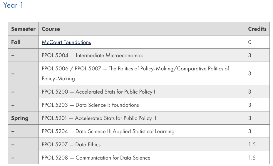Image resolution: width=273 pixels, height=166 pixels.
Task: Click the PPOL 5207 Data Ethics course
Action: pyautogui.click(x=71, y=145)
